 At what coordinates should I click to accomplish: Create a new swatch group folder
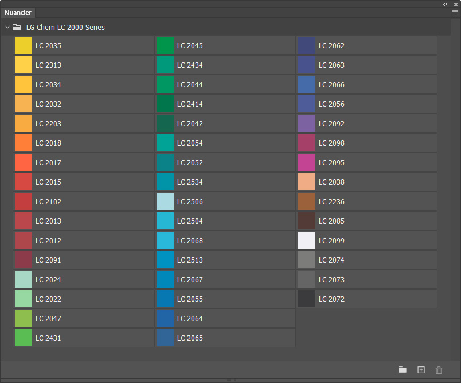tap(402, 370)
